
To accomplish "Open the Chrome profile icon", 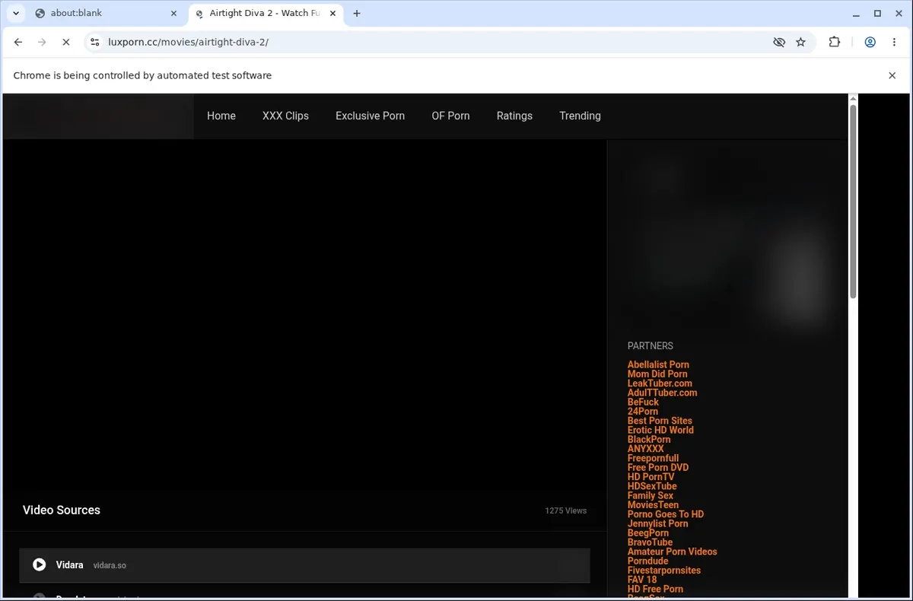I will point(870,42).
